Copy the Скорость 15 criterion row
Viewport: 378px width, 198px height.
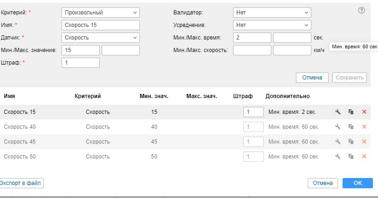point(351,112)
